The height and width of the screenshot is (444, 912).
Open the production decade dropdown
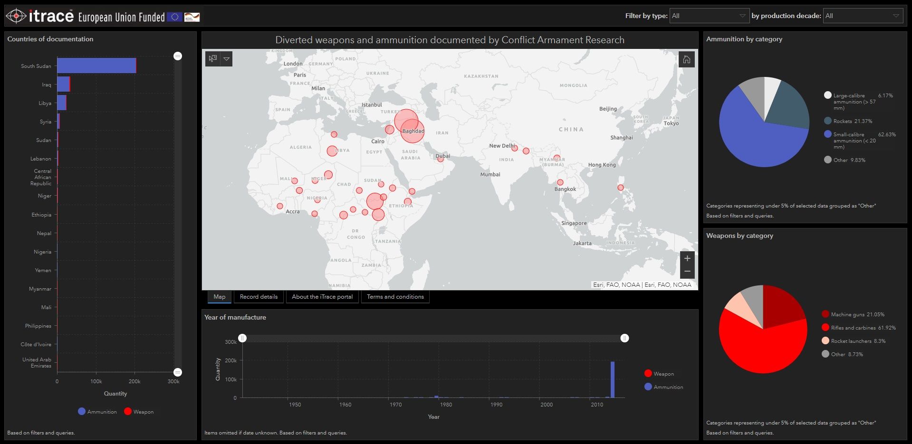[x=863, y=16]
